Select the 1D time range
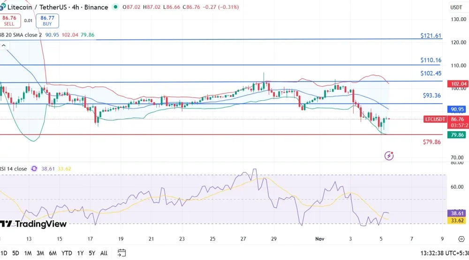469x260 pixels. click(x=3, y=253)
